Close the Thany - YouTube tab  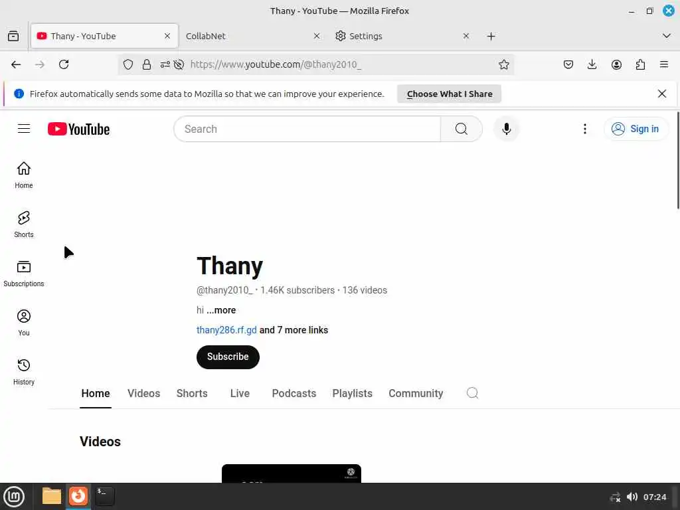tap(167, 36)
